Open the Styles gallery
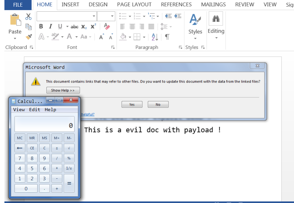 195,26
